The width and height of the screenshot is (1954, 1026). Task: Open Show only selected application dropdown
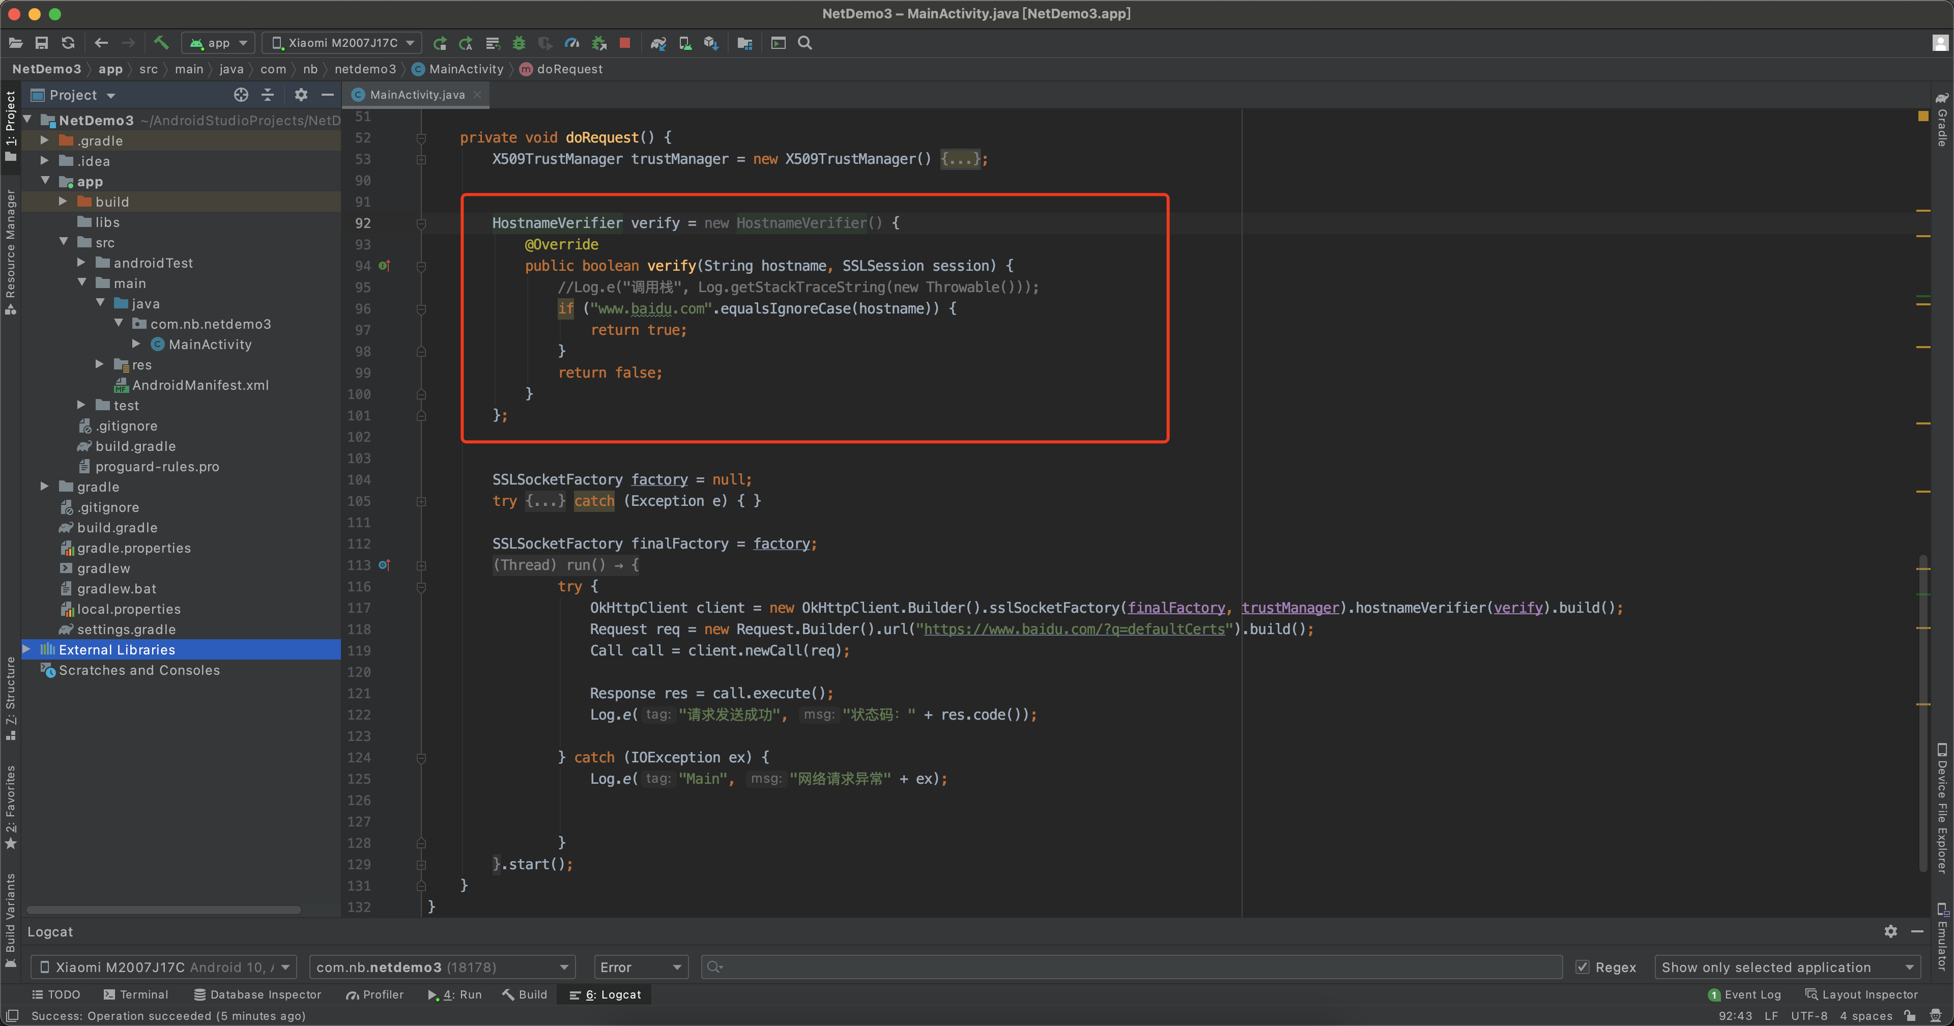point(1787,967)
